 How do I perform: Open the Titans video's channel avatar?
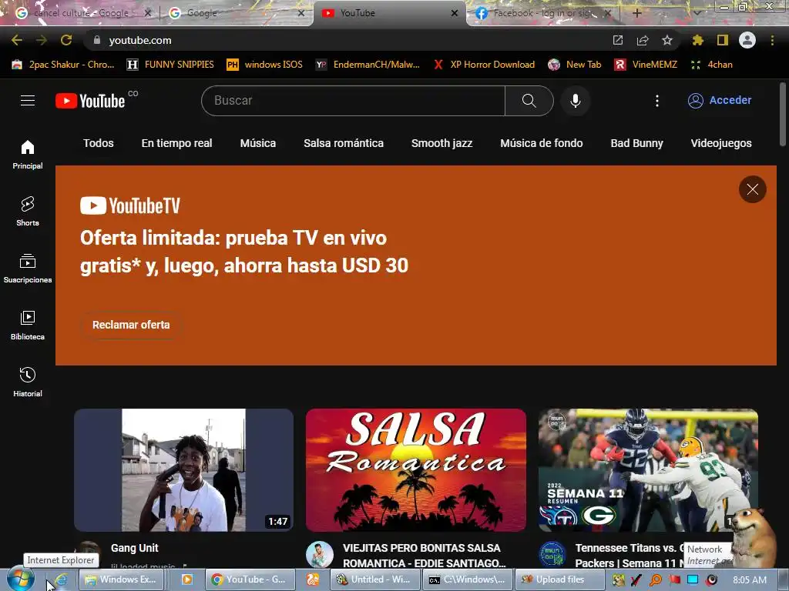point(552,554)
